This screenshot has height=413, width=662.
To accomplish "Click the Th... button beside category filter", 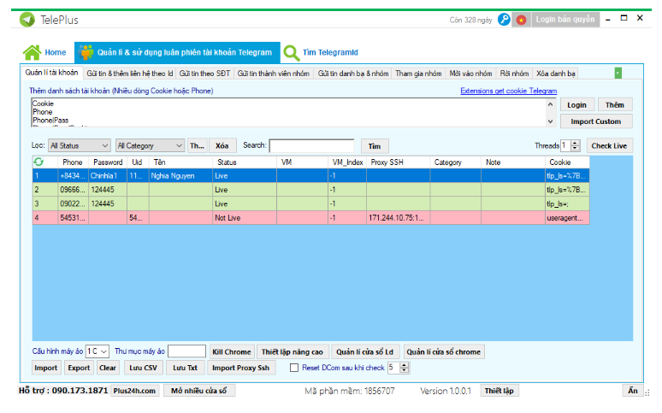I will (x=197, y=145).
